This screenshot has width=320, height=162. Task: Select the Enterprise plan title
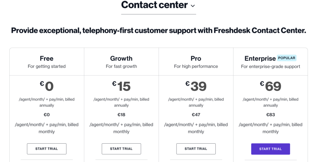[x=260, y=58]
